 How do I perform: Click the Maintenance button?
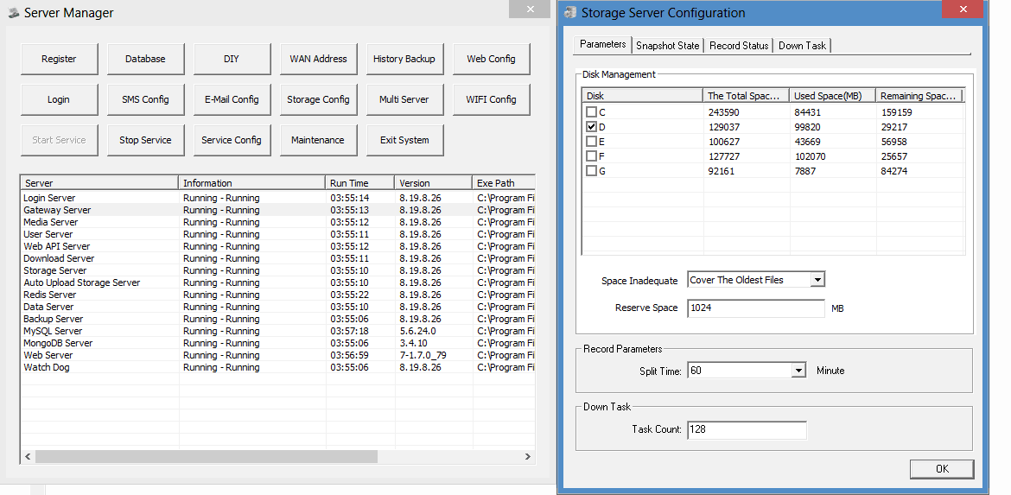pyautogui.click(x=319, y=140)
